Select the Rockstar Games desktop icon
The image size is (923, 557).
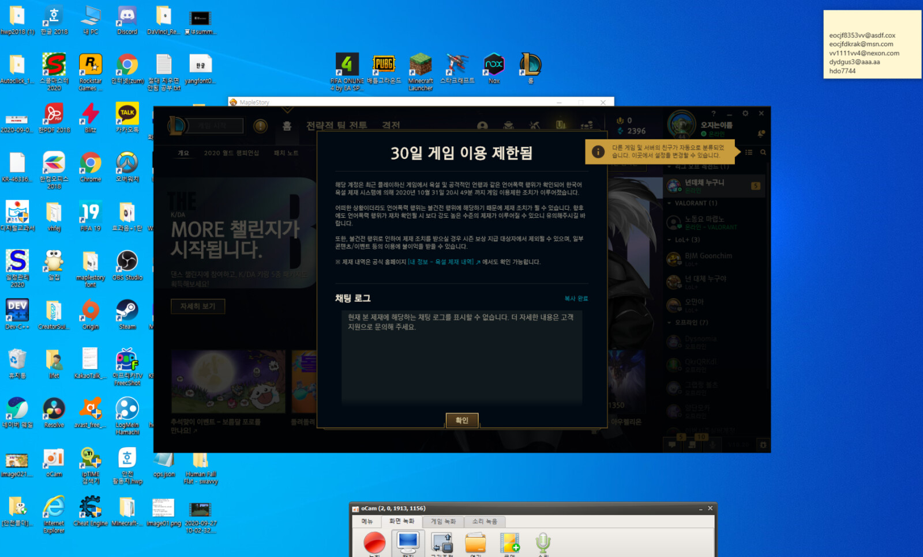[x=91, y=73]
